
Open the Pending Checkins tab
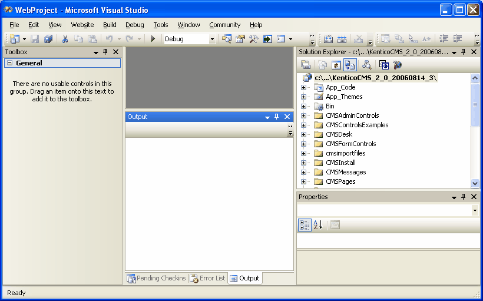click(157, 278)
